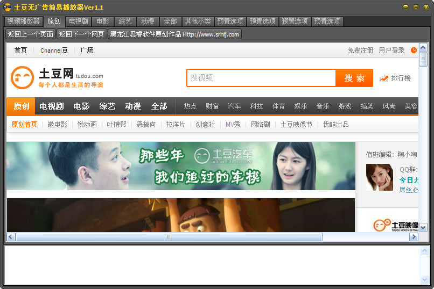The image size is (434, 289).
Task: Minimize the player window
Action: [x=405, y=8]
